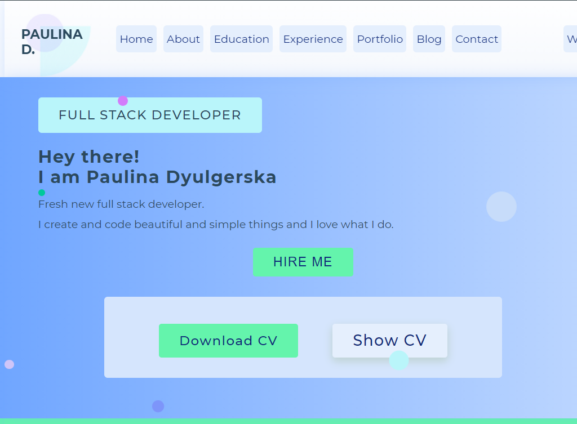
Task: Open the Blog page
Action: tap(429, 39)
